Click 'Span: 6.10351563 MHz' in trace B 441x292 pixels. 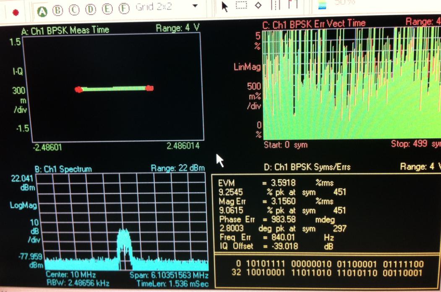tap(169, 275)
